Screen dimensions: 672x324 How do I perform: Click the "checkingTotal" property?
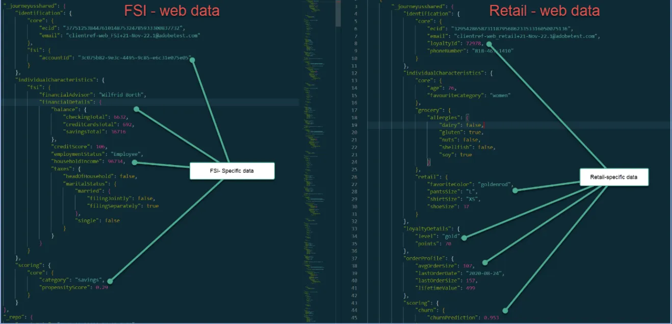click(95, 117)
